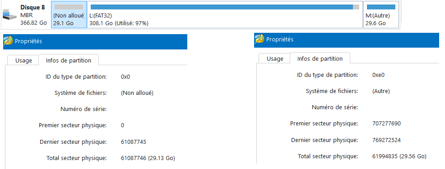Select the 29.1 Go unallocated partition block

click(69, 15)
